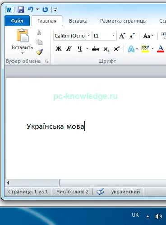Open underline style dropdown arrow
Image resolution: width=166 pixels, height=225 pixels.
click(87, 49)
